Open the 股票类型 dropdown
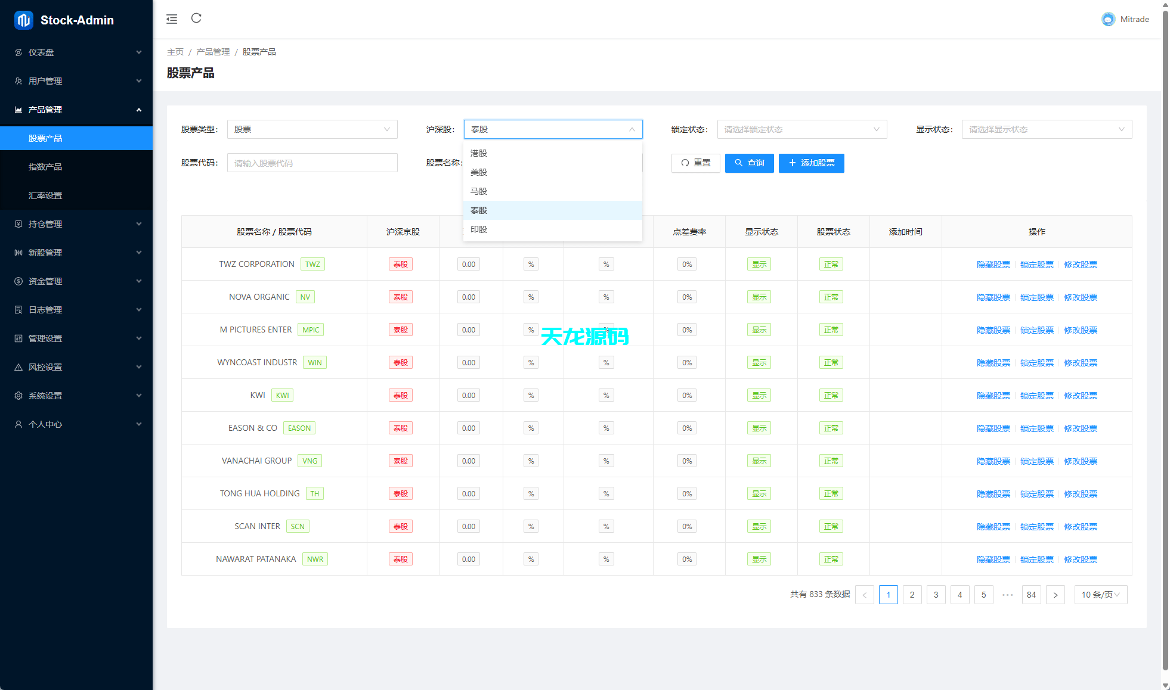Viewport: 1170px width, 690px height. [x=312, y=129]
